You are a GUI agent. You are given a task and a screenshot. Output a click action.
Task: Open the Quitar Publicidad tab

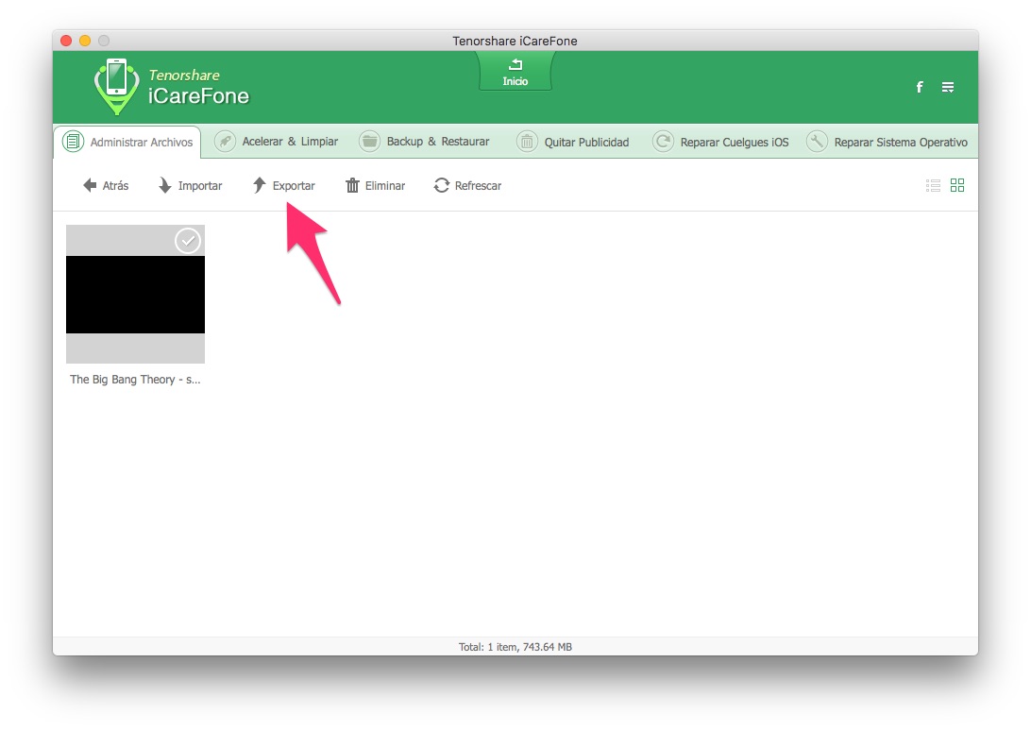[x=573, y=142]
